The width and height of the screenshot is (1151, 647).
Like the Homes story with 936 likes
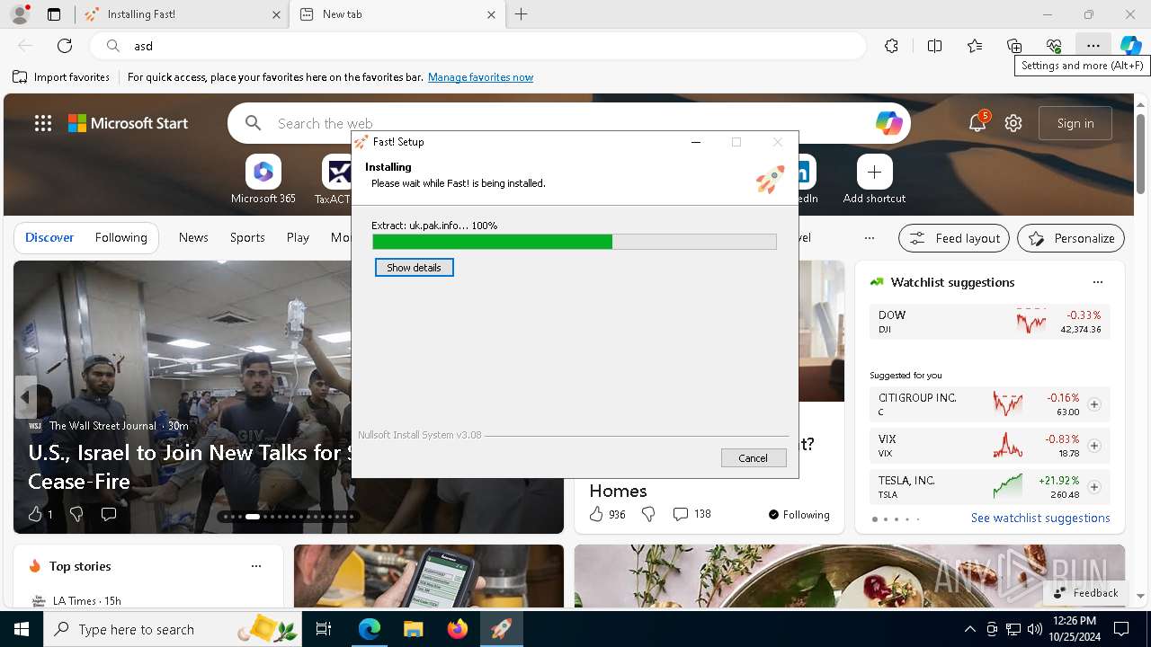607,514
